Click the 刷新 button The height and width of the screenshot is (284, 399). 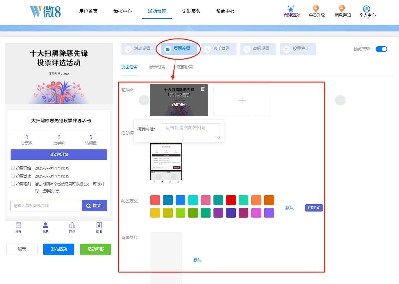(x=22, y=249)
